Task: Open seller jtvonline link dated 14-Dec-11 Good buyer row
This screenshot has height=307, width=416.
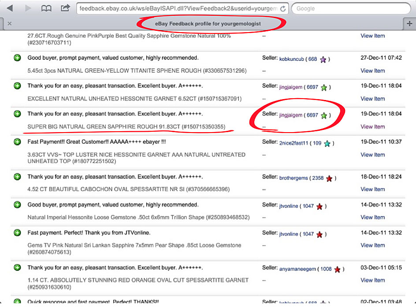Action: tap(288, 206)
